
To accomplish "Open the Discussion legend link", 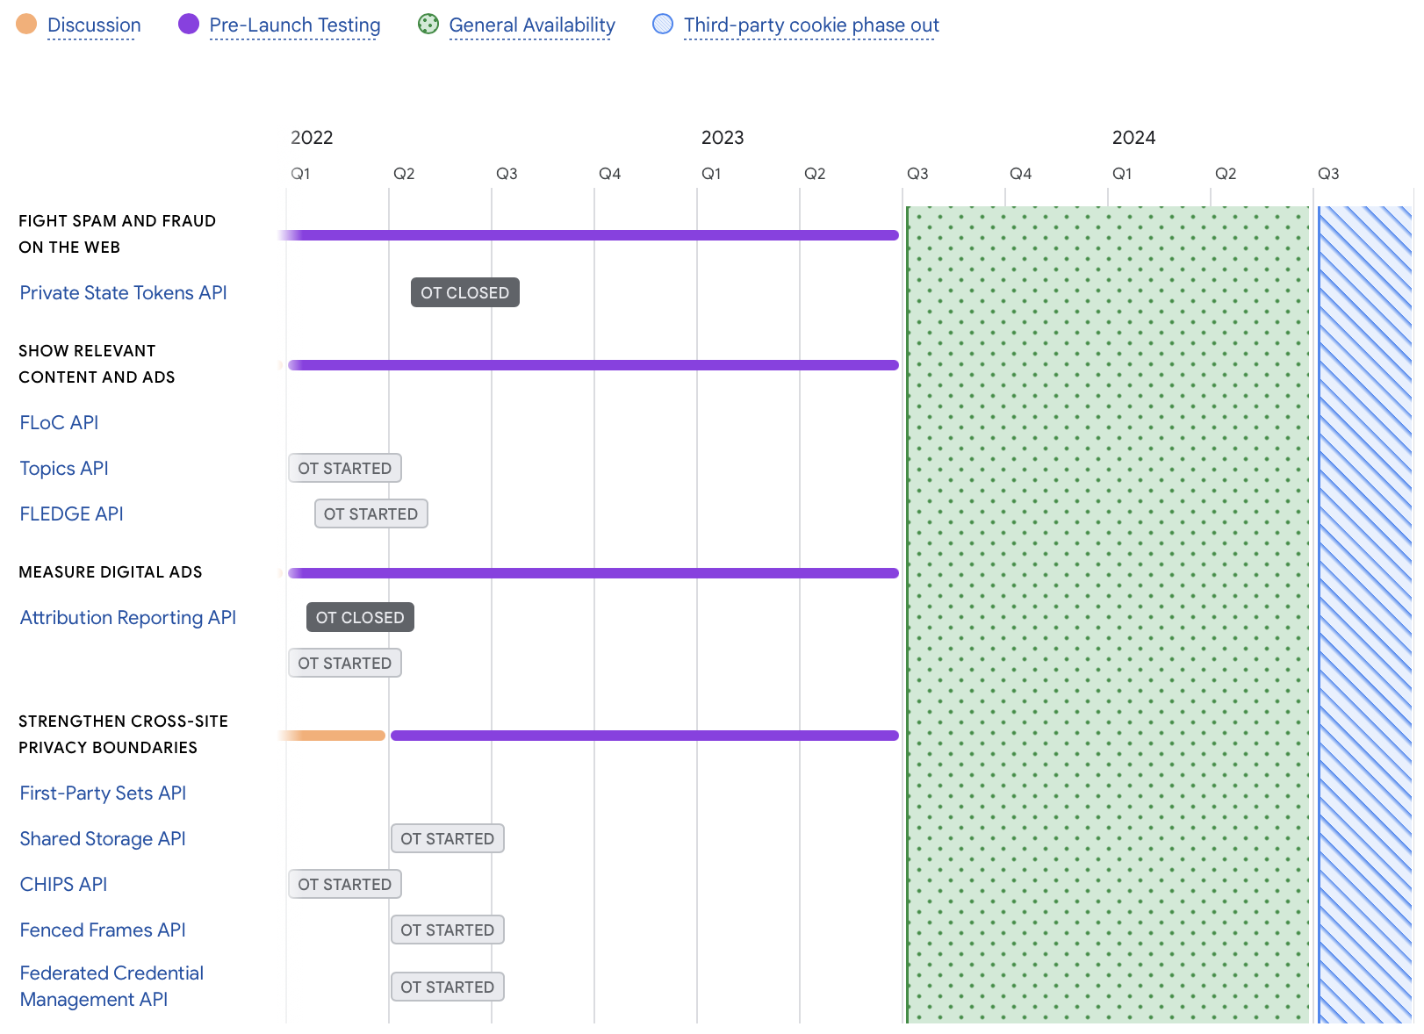I will click(94, 25).
